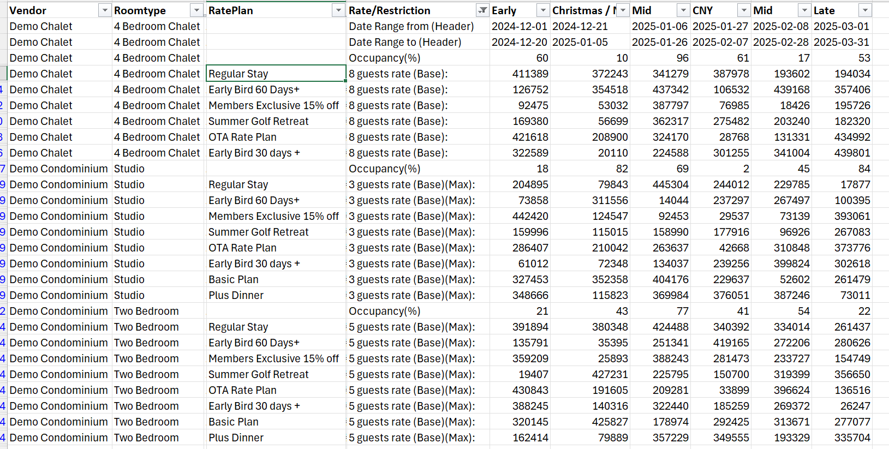This screenshot has height=449, width=889.
Task: Select the Date Range from (Header) cell
Action: click(411, 26)
